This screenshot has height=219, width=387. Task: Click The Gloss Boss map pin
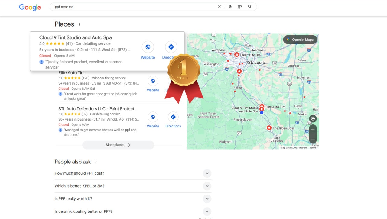click(x=269, y=128)
